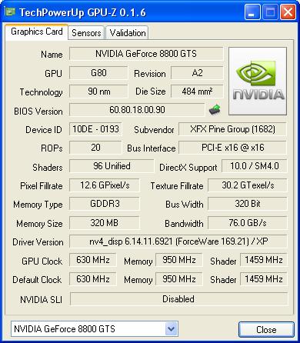Click Texture Fillrate value 30.2 GTexel/s
Viewport: 300px width, 343px height.
tap(248, 185)
